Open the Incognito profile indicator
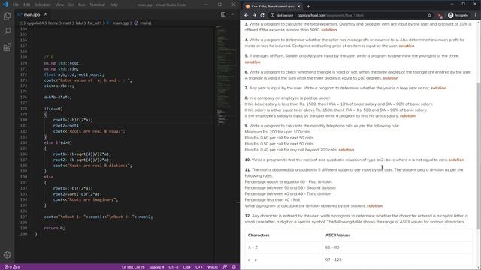 [x=458, y=15]
